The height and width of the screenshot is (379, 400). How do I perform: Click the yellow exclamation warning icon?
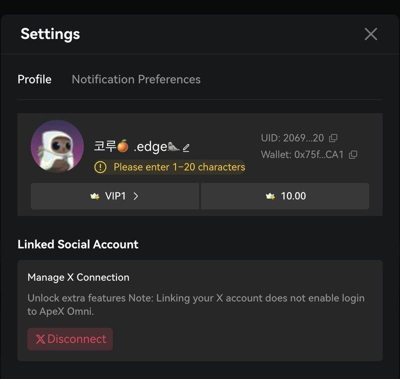[100, 167]
